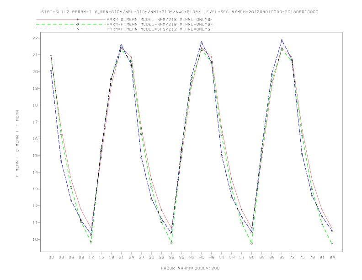Click x-axis forecast hour label 24
This screenshot has height=280, width=362.
131,257
